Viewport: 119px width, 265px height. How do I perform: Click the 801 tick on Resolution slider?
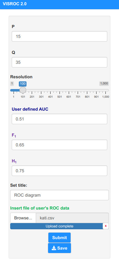coord(87,97)
